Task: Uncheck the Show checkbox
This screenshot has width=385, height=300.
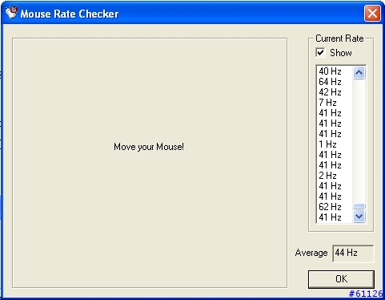Action: pos(320,52)
